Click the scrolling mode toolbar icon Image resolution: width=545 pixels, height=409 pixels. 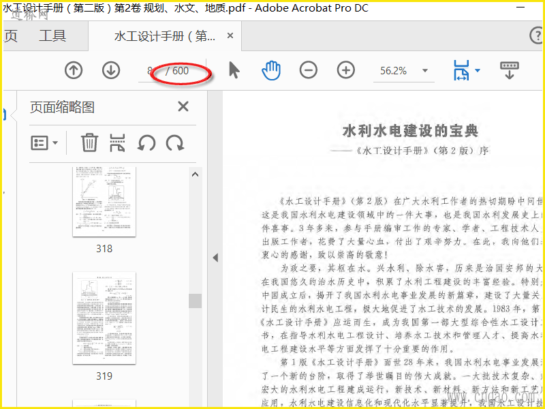(509, 70)
